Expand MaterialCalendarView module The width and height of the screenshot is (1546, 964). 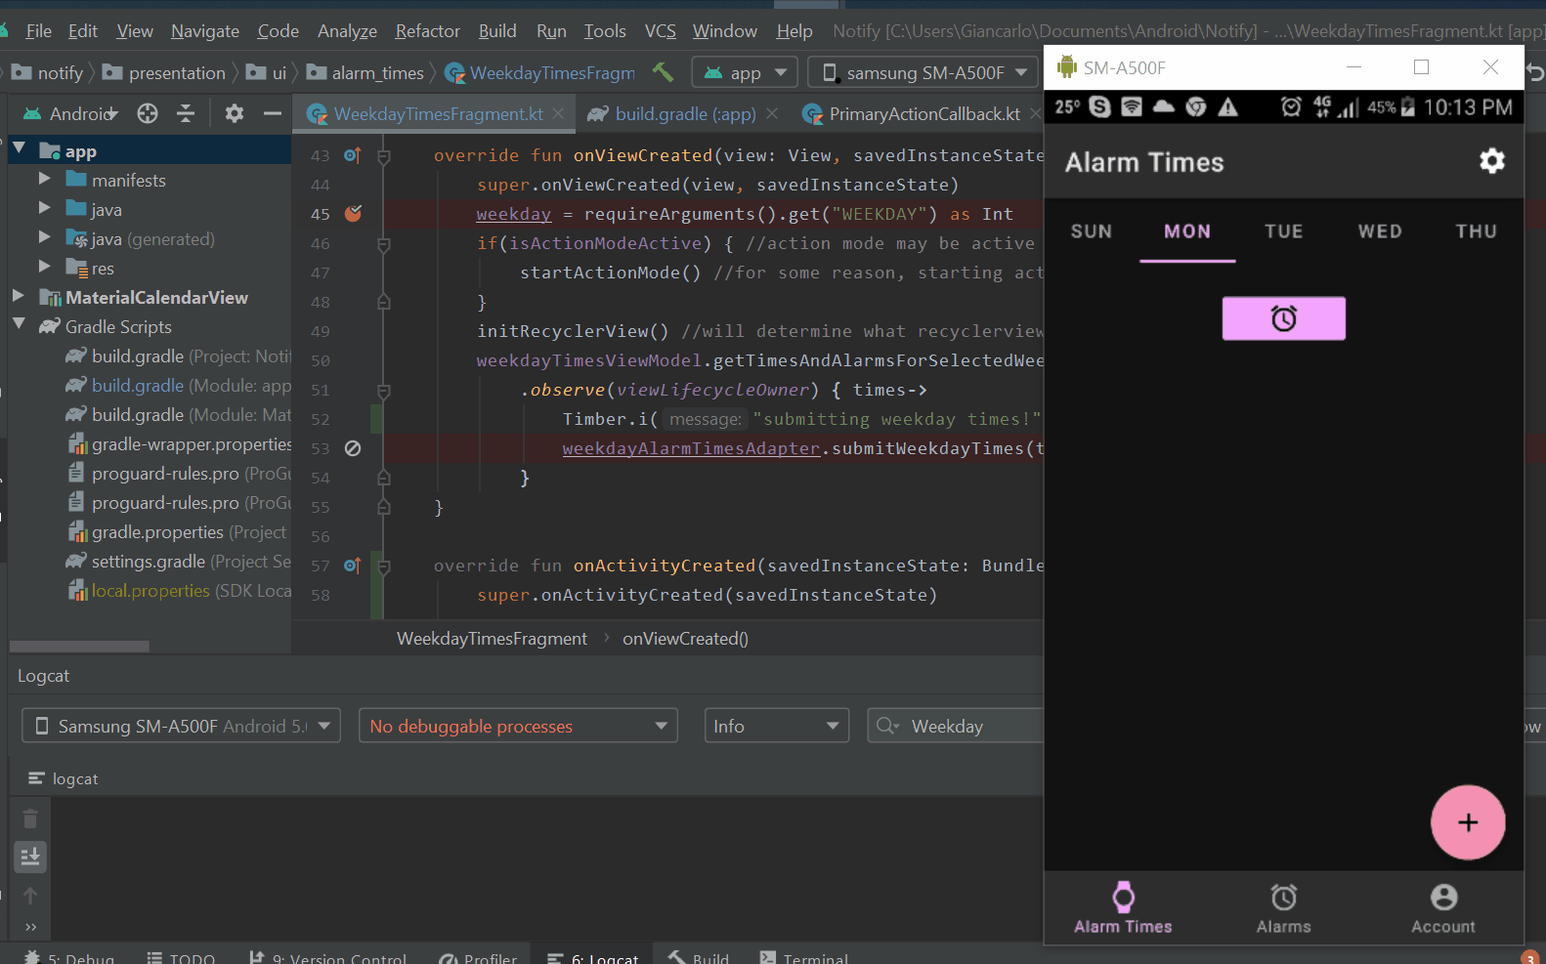pyautogui.click(x=19, y=295)
